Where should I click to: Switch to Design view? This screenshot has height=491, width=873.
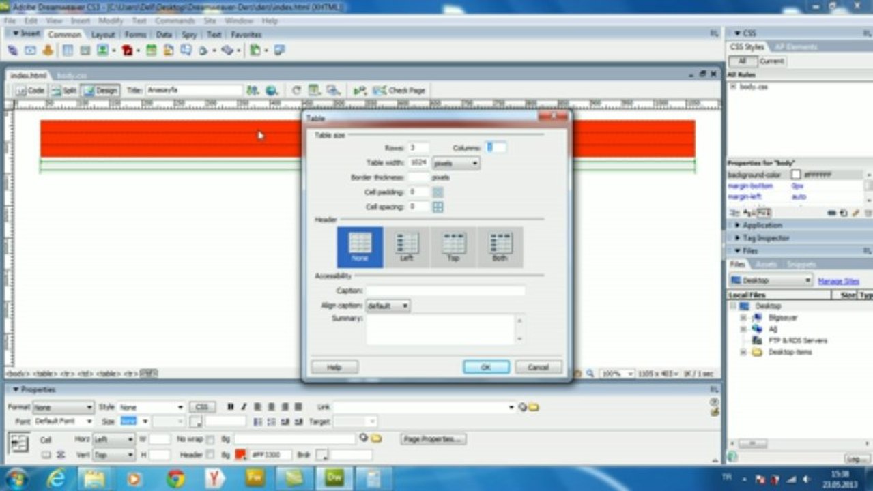pos(101,90)
